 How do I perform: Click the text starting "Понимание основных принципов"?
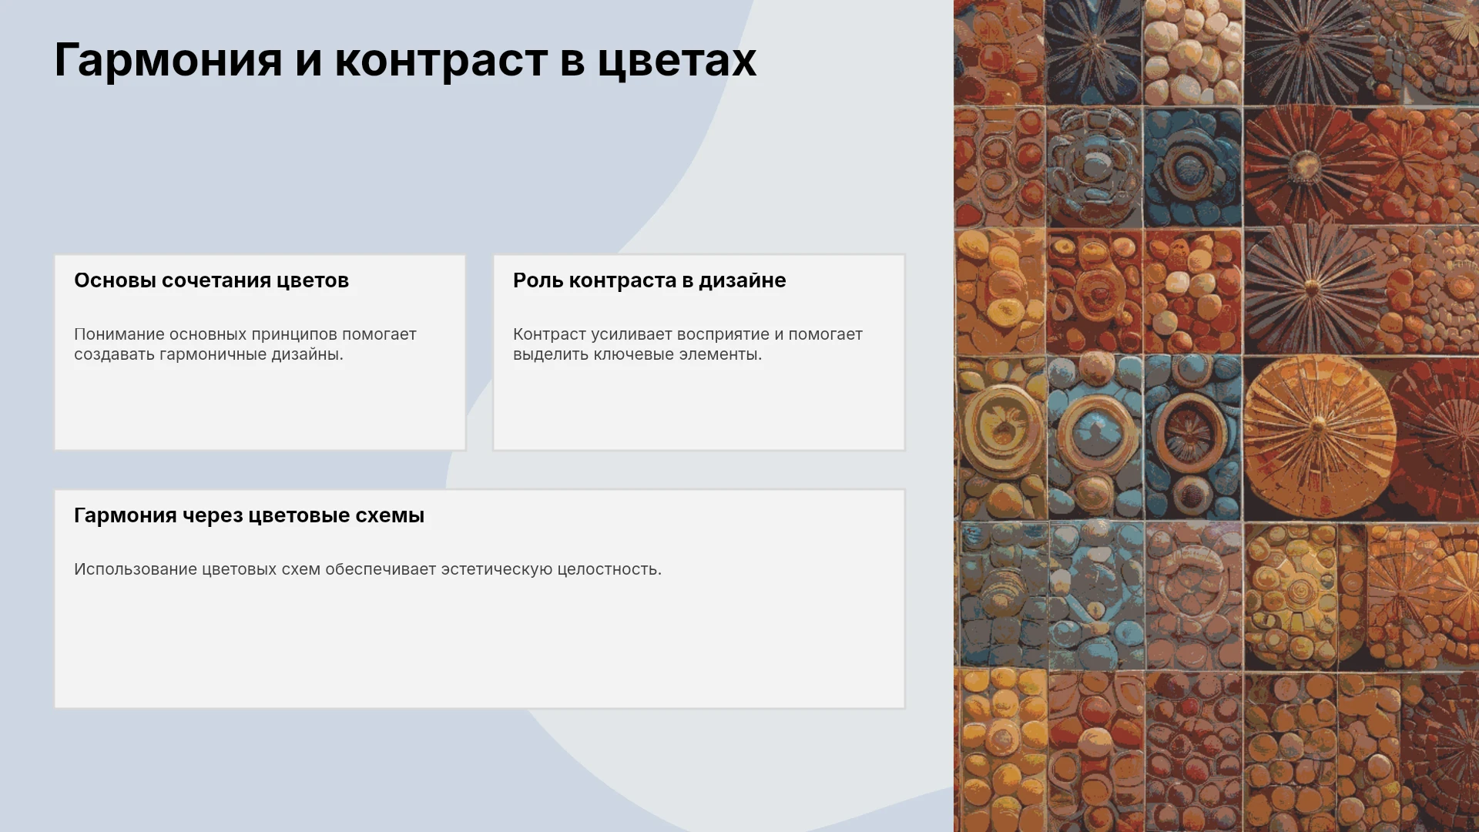245,344
